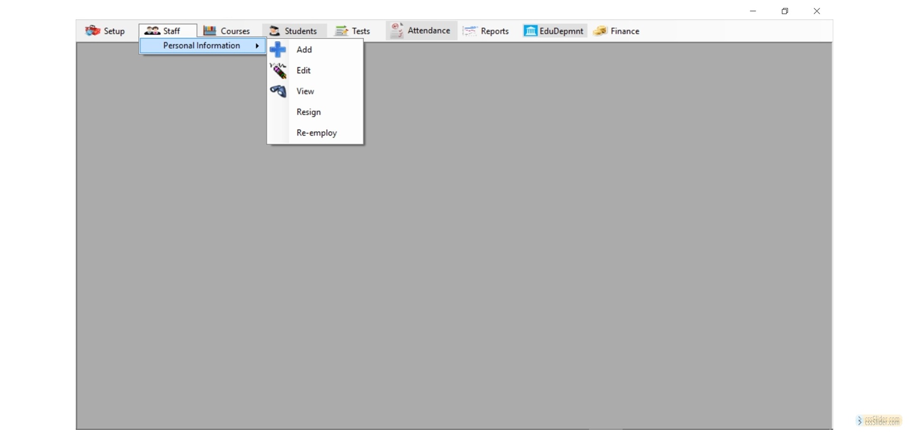
Task: Click the blue plus Add icon
Action: click(278, 50)
